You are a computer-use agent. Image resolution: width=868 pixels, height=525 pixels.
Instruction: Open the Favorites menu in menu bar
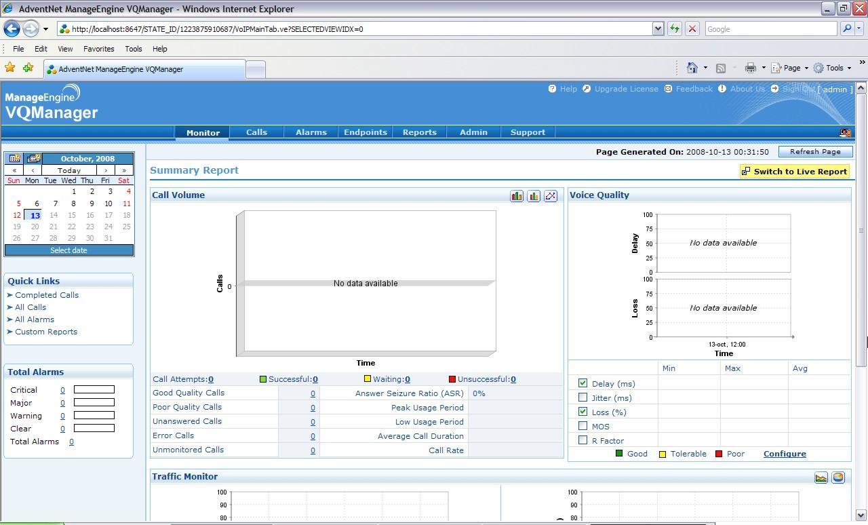(98, 49)
